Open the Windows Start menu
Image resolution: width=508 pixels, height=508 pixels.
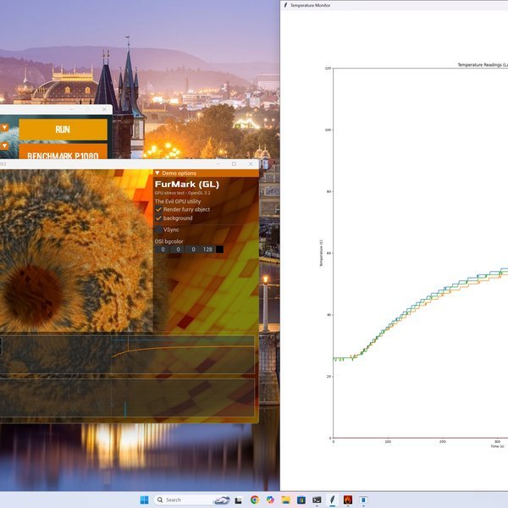click(144, 500)
